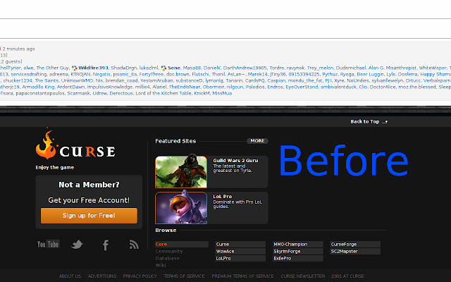
Task: View user DoctorAlice
Action: click(x=383, y=87)
